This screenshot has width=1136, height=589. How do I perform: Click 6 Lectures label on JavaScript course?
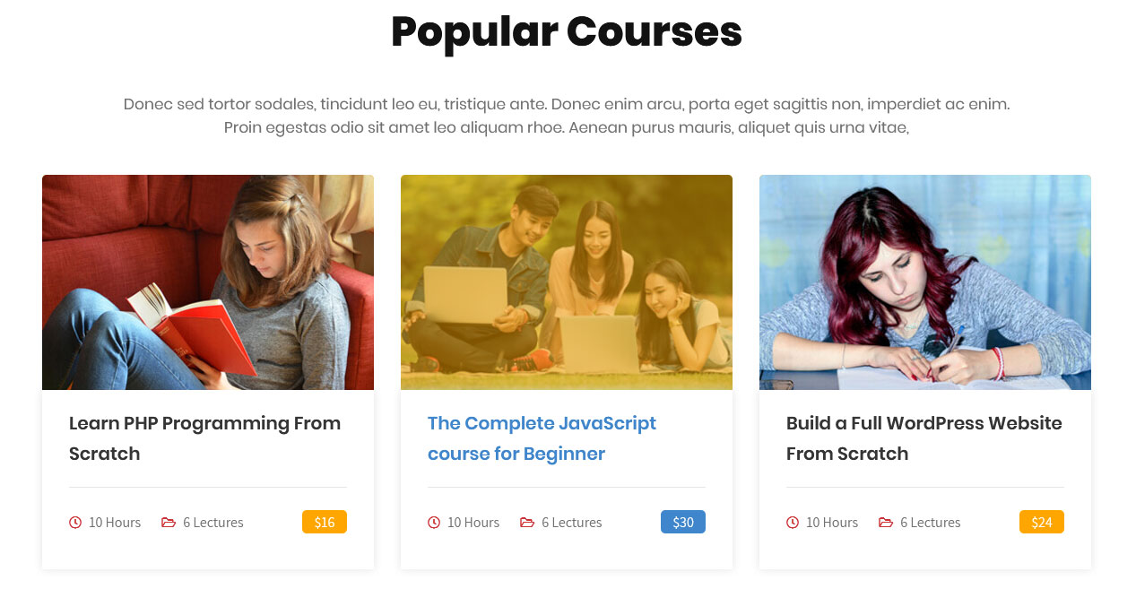point(572,523)
